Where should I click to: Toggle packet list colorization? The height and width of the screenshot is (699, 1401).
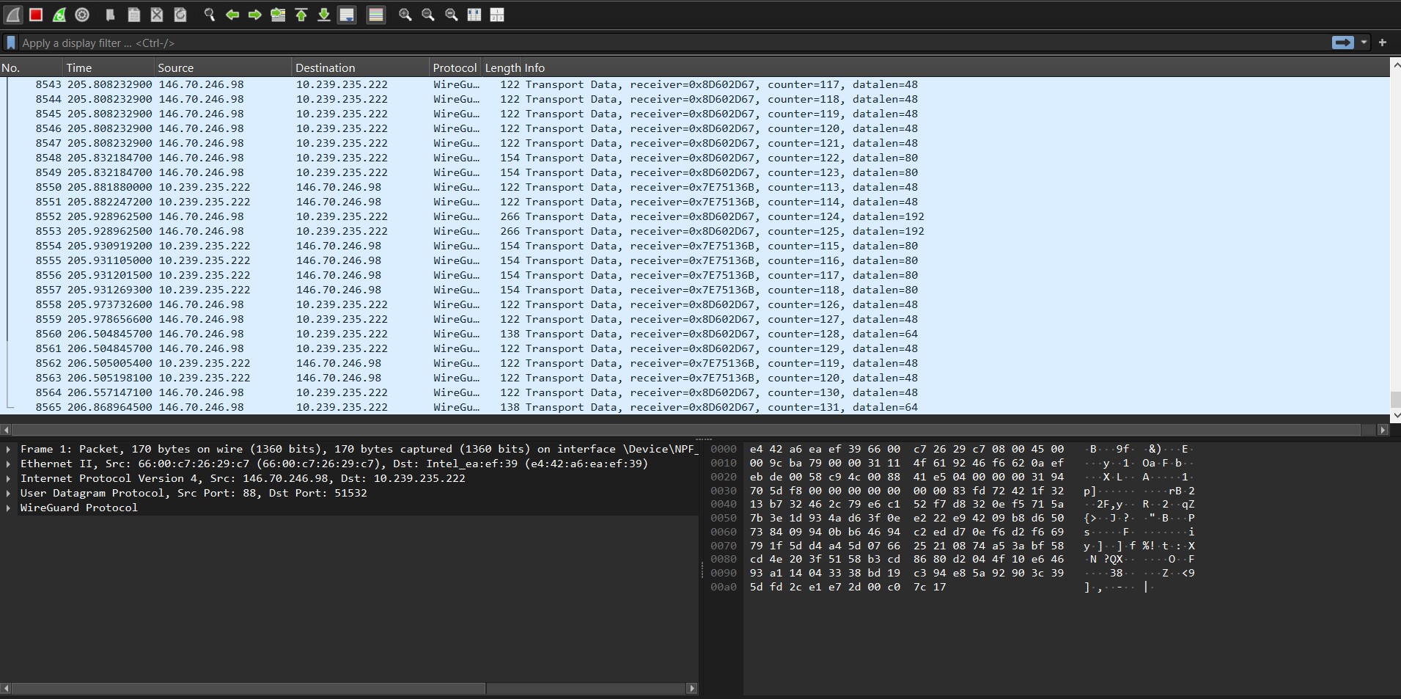[x=375, y=15]
